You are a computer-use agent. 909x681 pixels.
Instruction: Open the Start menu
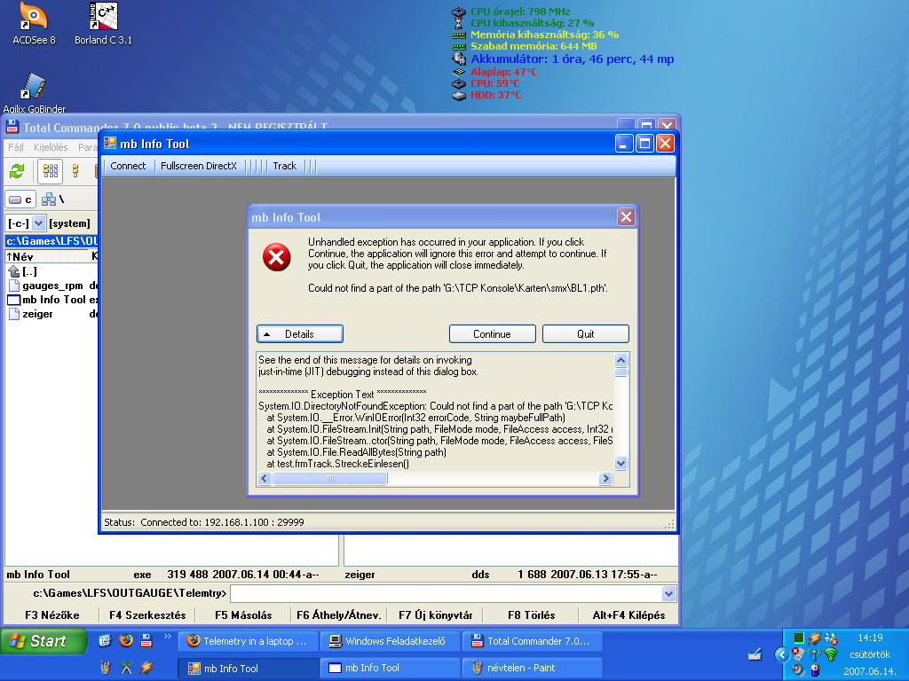[43, 641]
